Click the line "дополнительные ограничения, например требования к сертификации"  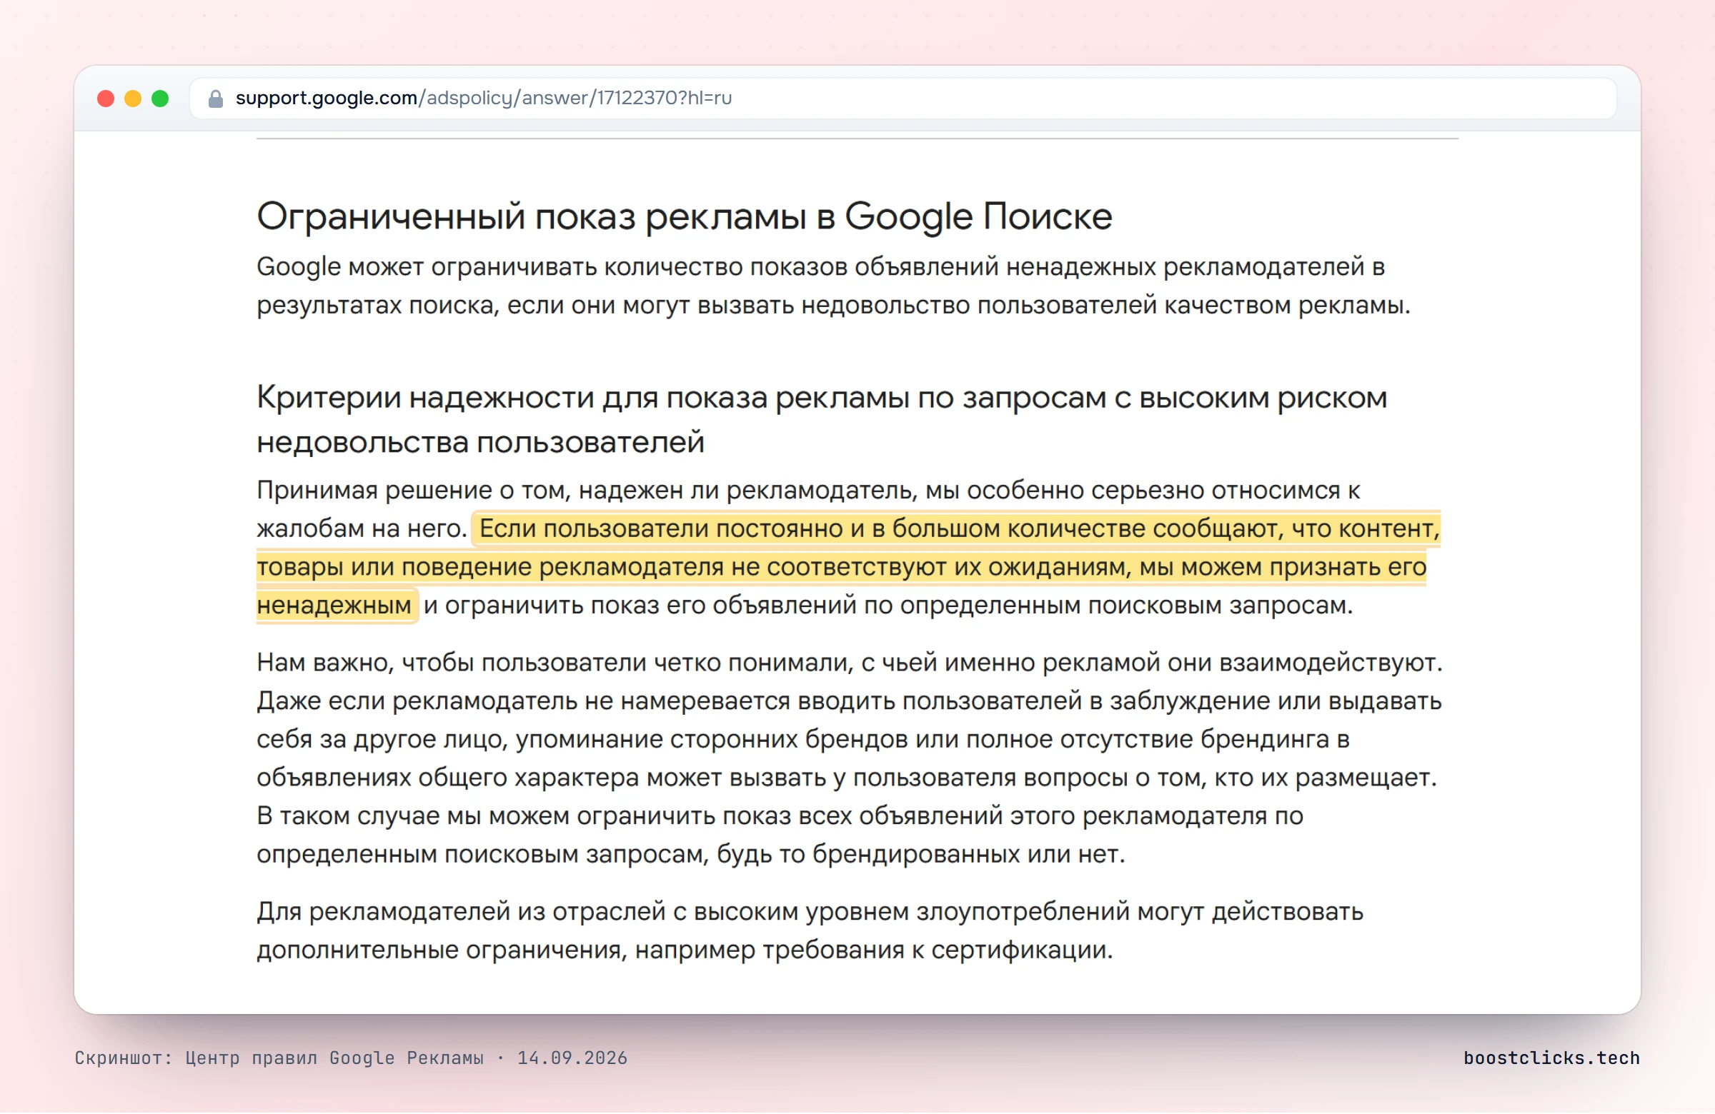685,950
